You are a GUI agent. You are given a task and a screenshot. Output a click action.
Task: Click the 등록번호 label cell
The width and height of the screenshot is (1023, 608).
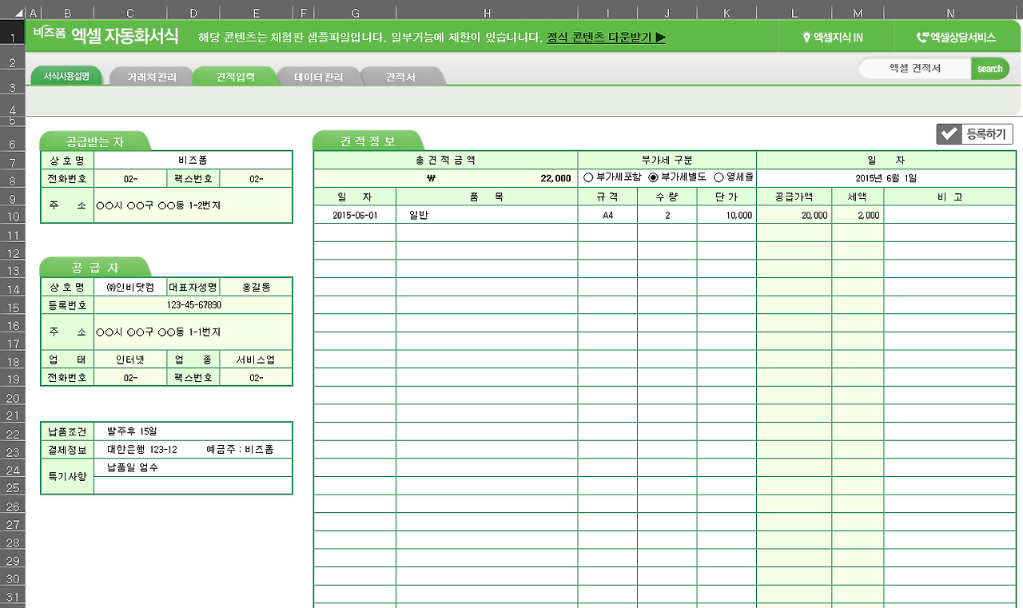coord(67,305)
